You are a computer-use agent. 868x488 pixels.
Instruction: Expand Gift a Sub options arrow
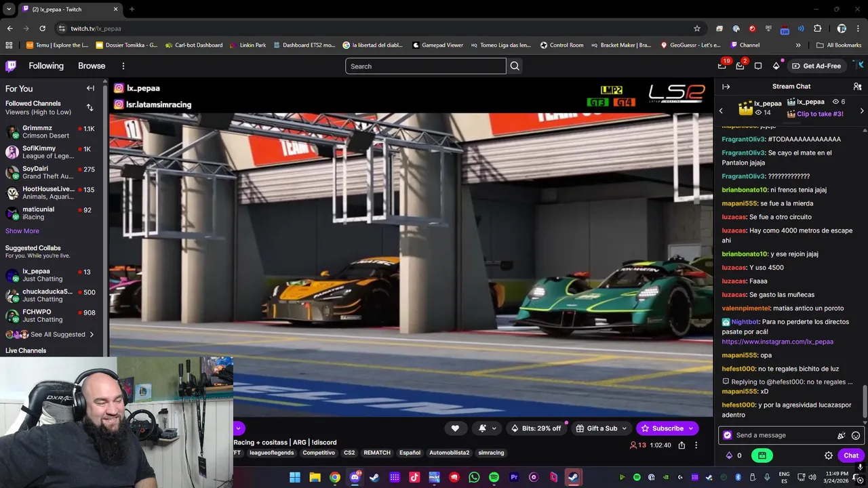[x=624, y=428]
